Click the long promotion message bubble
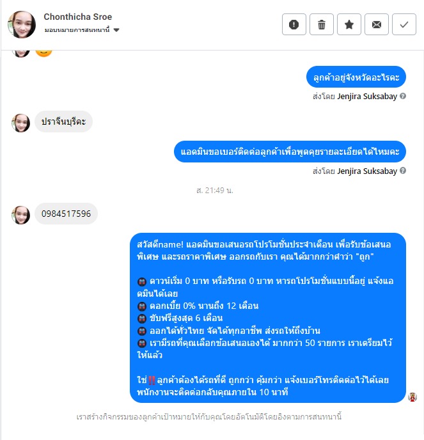Viewport: 424px width, 440px height. coord(268,318)
